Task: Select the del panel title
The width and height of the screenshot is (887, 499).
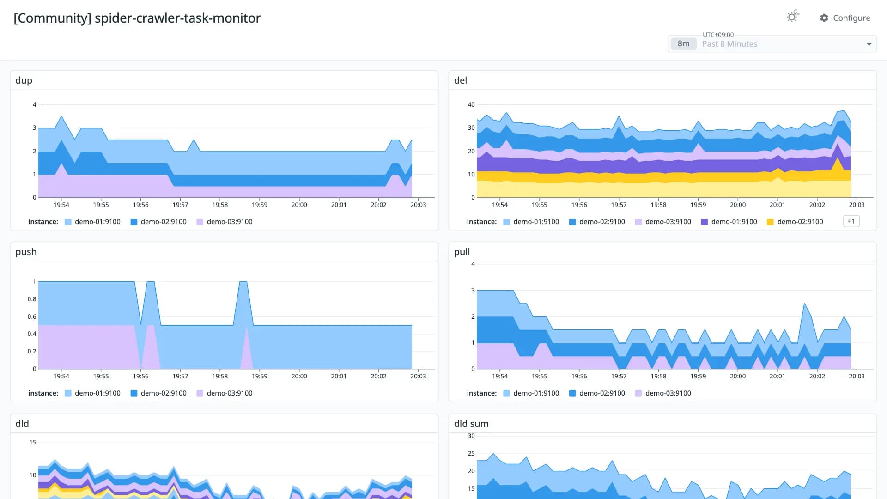Action: pyautogui.click(x=460, y=80)
